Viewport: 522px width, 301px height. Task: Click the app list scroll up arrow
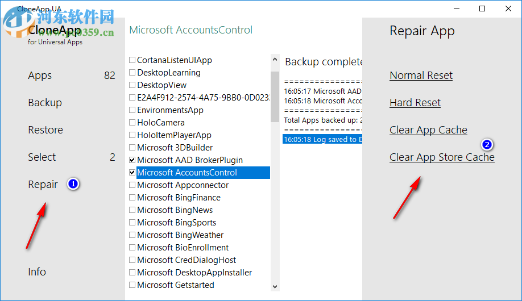tap(275, 60)
